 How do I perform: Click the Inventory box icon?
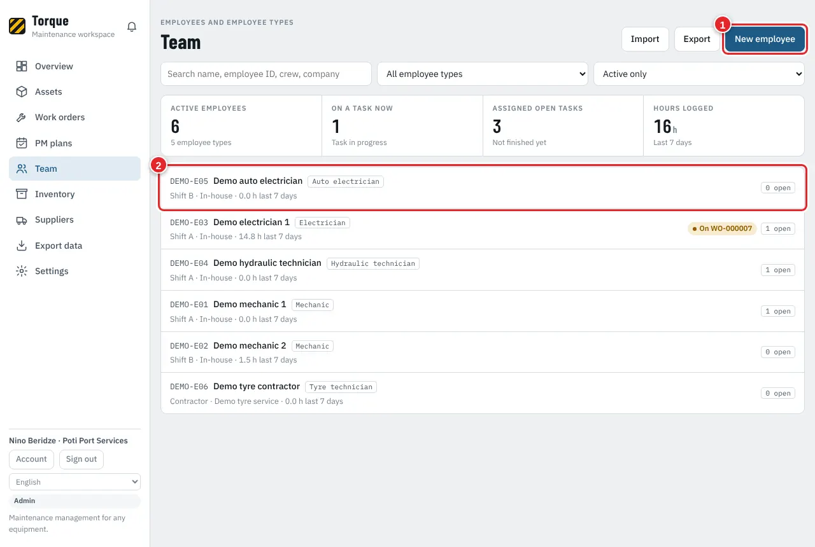[22, 194]
